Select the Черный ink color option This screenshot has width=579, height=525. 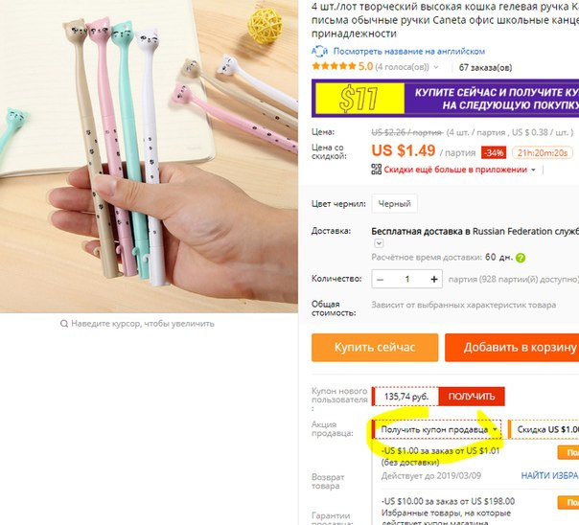coord(394,204)
